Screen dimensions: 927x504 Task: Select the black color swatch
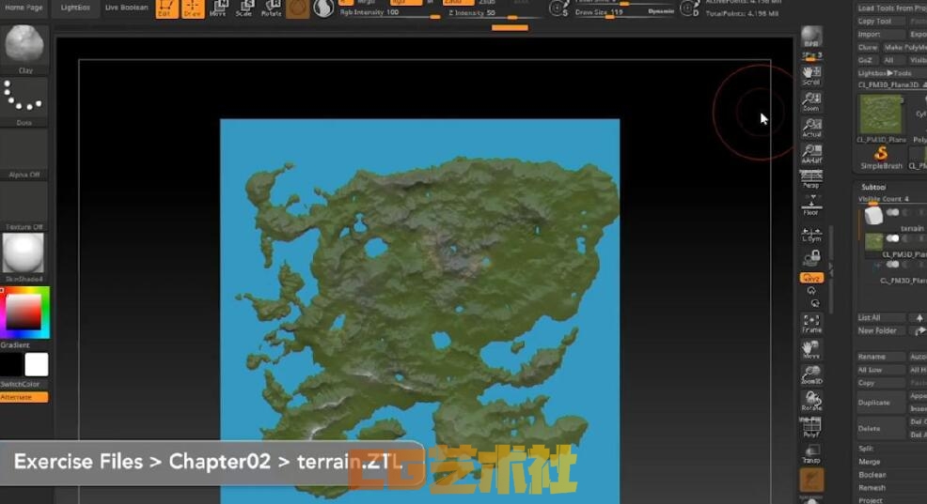pyautogui.click(x=11, y=365)
